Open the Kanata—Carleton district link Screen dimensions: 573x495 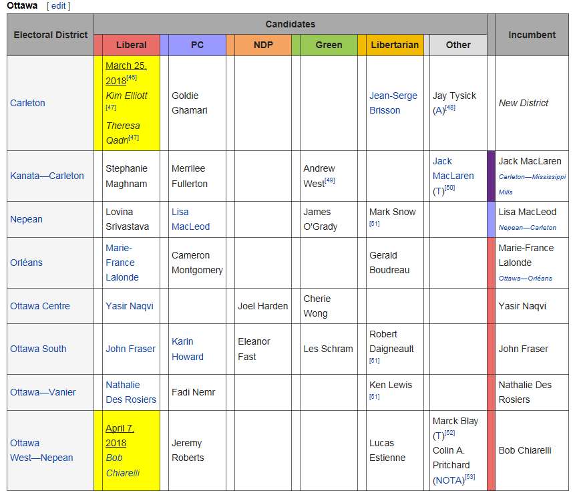[47, 176]
